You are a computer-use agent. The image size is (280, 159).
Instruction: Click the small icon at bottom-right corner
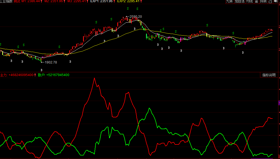point(279,157)
